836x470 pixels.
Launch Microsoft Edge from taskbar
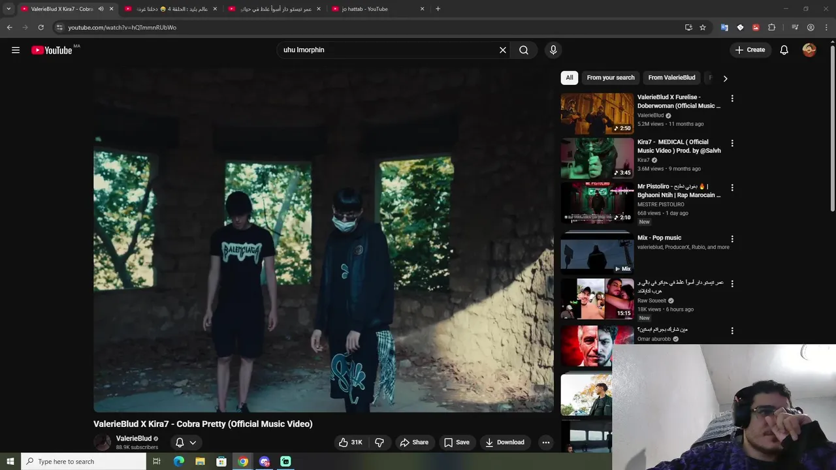(178, 462)
